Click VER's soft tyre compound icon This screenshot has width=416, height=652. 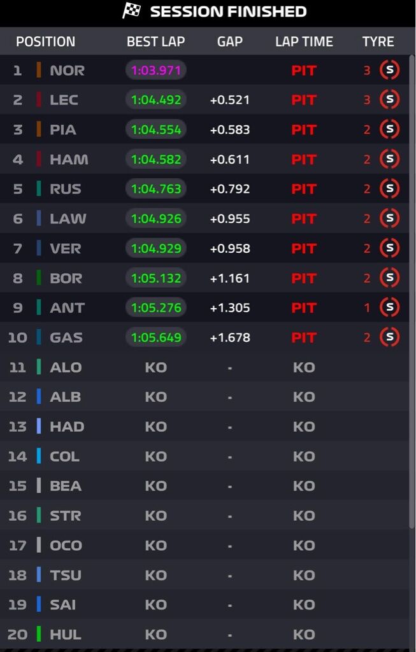pyautogui.click(x=389, y=248)
